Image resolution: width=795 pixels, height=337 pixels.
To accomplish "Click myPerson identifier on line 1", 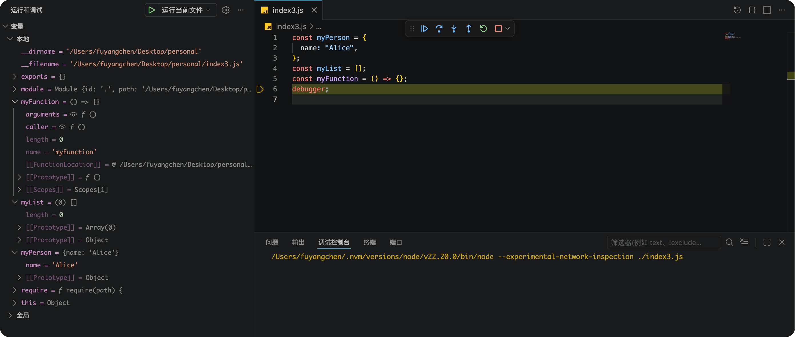I will [x=333, y=38].
